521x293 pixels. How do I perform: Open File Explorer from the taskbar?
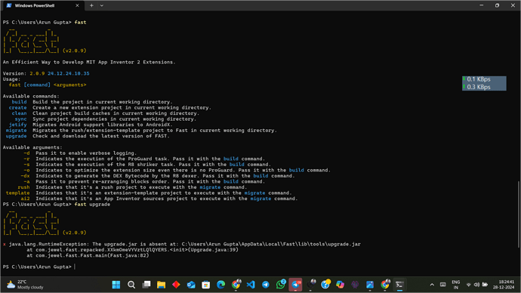(161, 285)
